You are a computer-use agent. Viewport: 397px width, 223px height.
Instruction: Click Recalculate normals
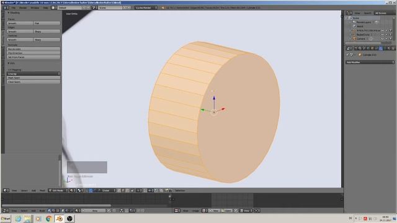[x=33, y=49]
